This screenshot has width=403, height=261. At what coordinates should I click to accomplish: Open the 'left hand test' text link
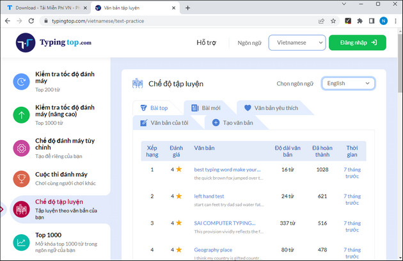209,196
